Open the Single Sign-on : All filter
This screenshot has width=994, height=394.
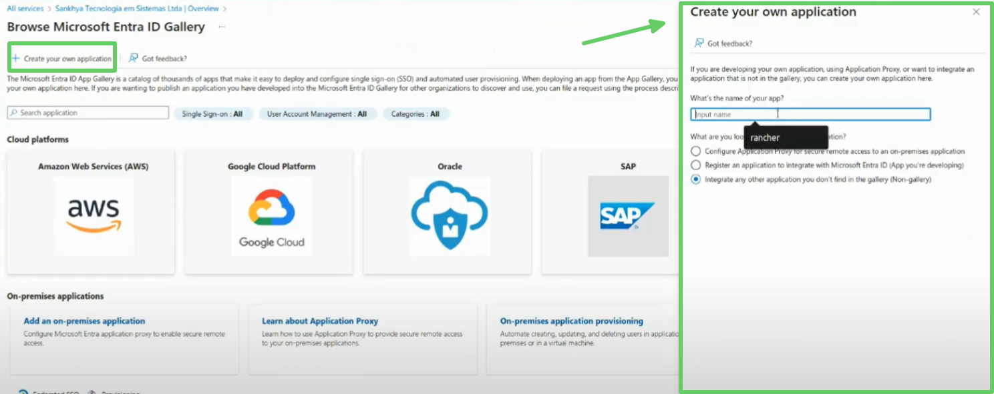click(214, 114)
